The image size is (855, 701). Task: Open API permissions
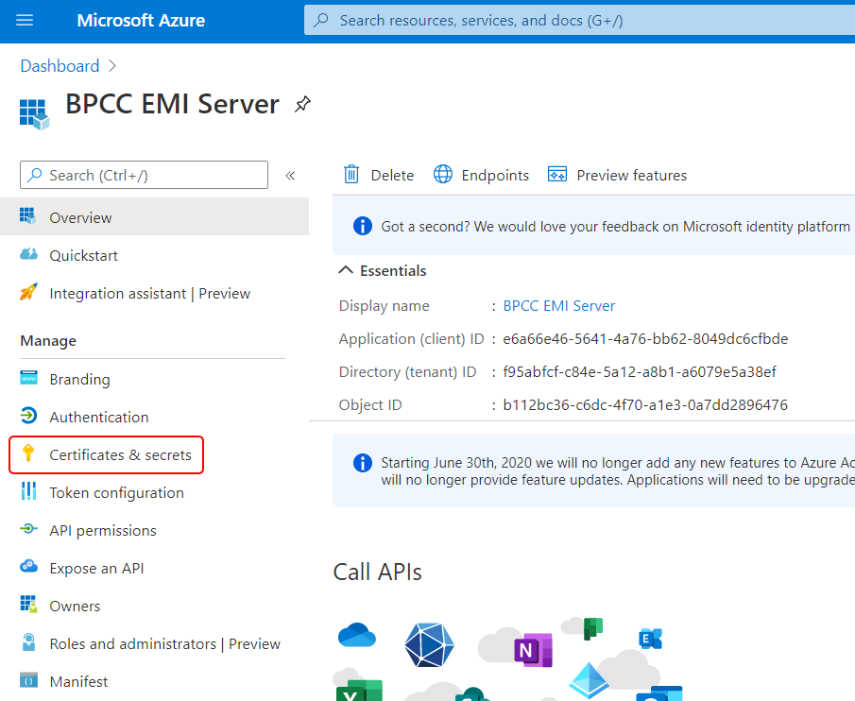pyautogui.click(x=103, y=530)
